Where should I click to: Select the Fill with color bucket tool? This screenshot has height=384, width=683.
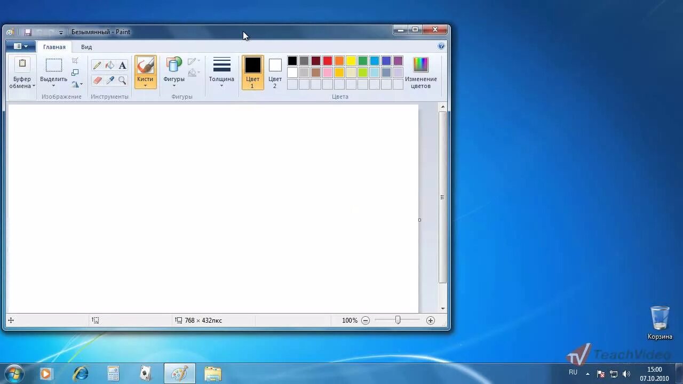[110, 66]
